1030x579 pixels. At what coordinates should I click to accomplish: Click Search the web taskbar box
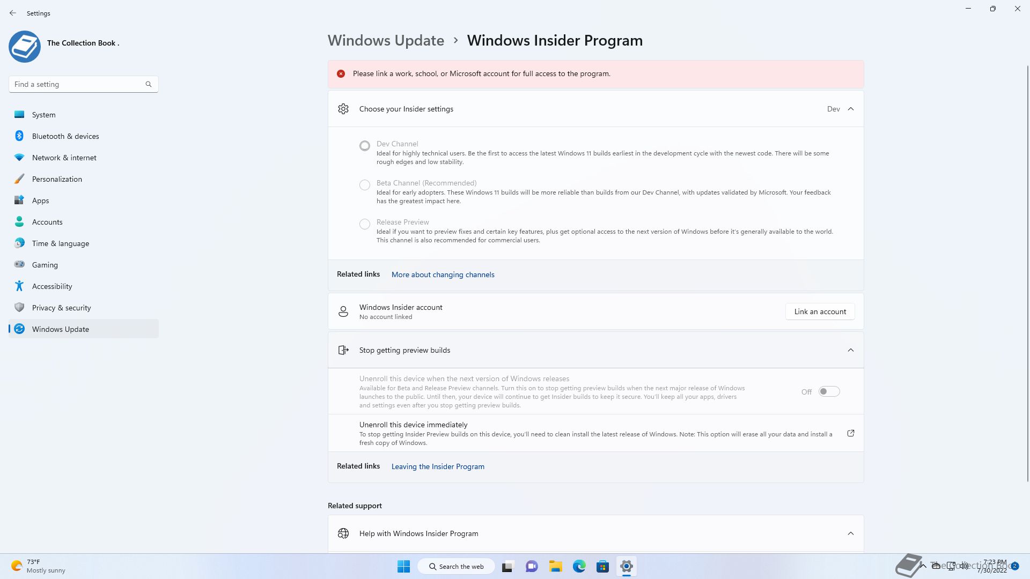coord(457,566)
